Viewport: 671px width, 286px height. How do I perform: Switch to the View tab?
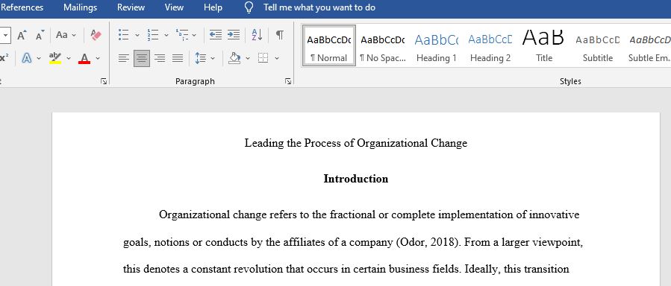click(x=174, y=7)
